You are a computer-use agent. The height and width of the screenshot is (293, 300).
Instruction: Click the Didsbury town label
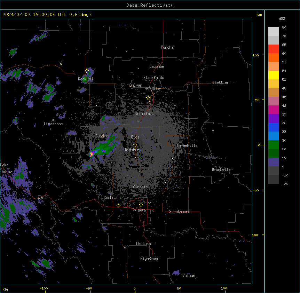[133, 150]
